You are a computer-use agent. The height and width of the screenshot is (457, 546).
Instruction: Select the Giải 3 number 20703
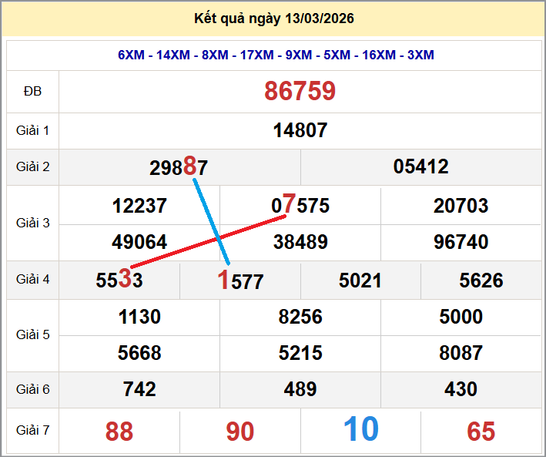pos(461,206)
